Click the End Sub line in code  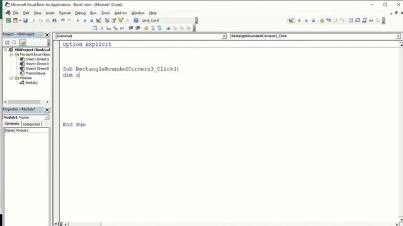coord(74,124)
